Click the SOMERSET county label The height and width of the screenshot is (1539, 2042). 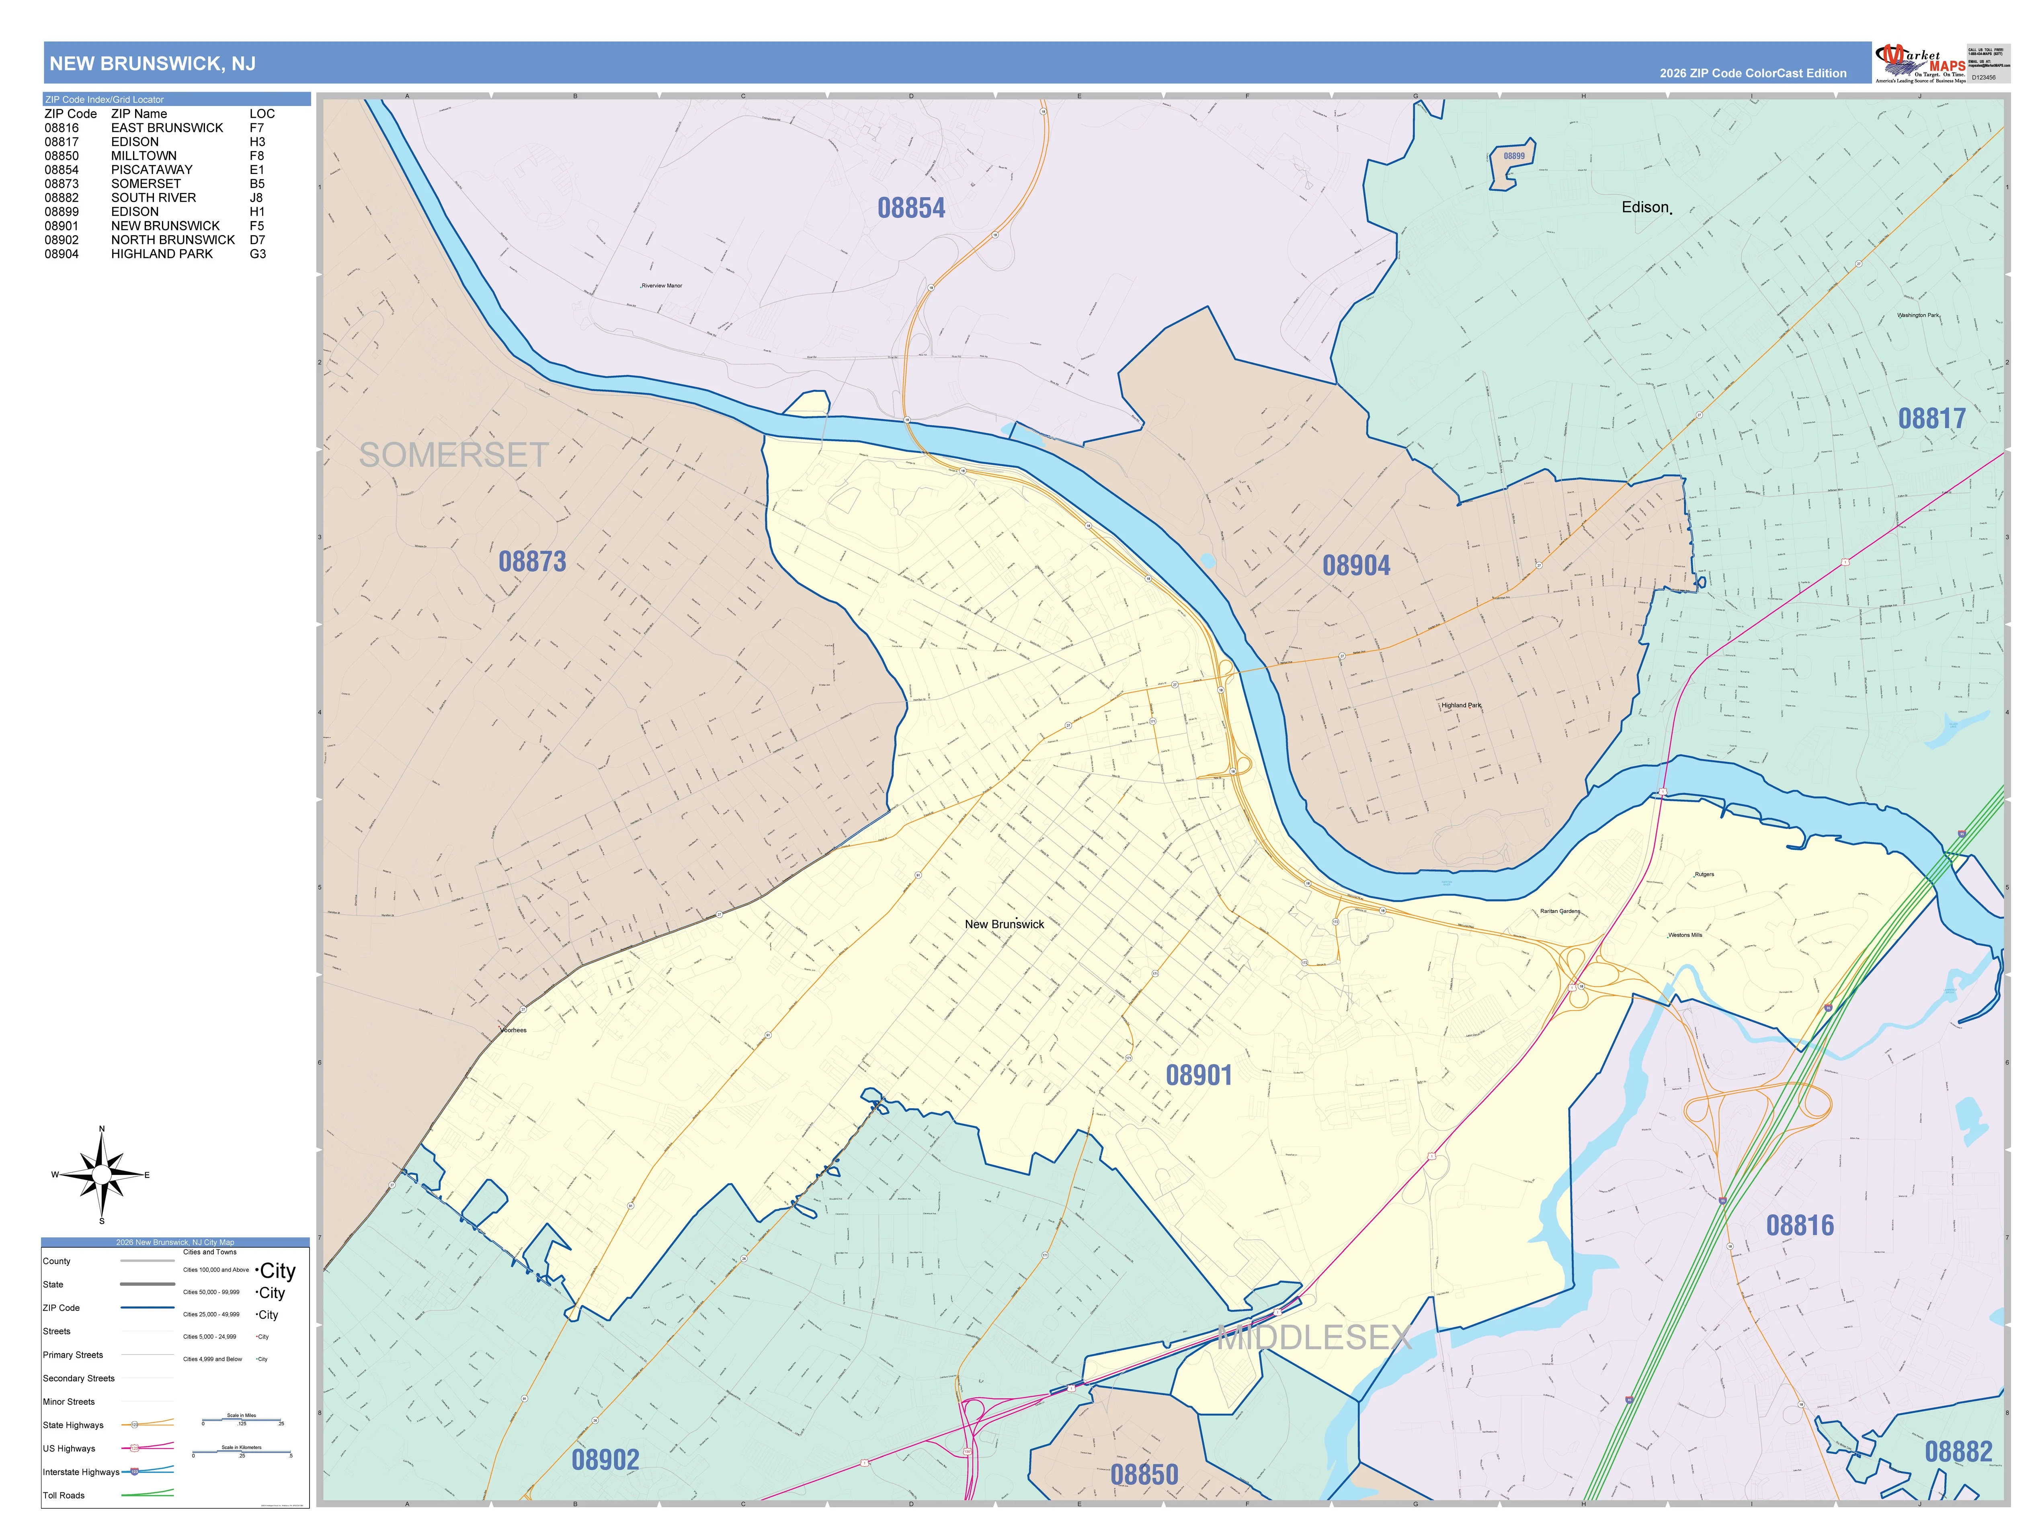pyautogui.click(x=453, y=455)
